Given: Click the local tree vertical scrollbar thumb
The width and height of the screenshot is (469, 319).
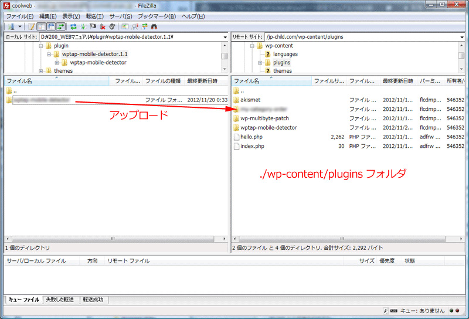Looking at the screenshot, I should [225, 56].
